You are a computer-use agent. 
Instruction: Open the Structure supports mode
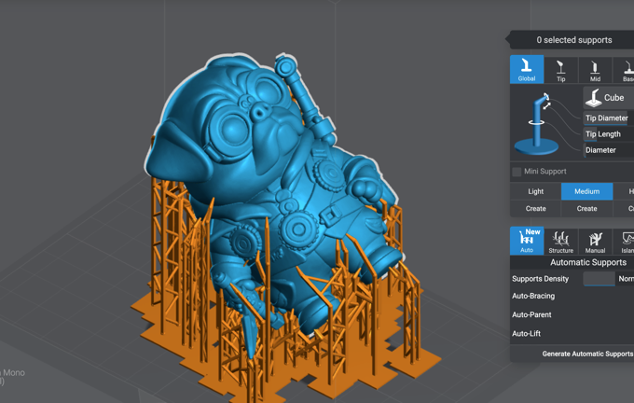561,242
